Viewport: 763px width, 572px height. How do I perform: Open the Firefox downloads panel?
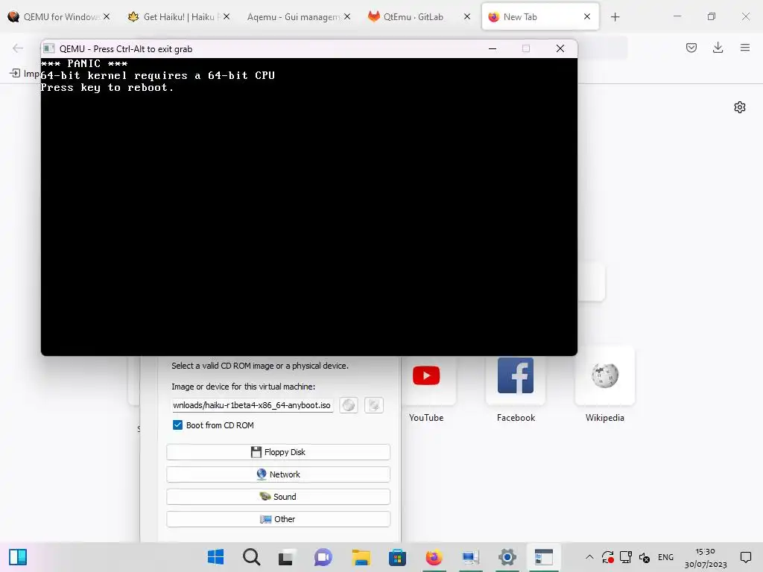(718, 48)
